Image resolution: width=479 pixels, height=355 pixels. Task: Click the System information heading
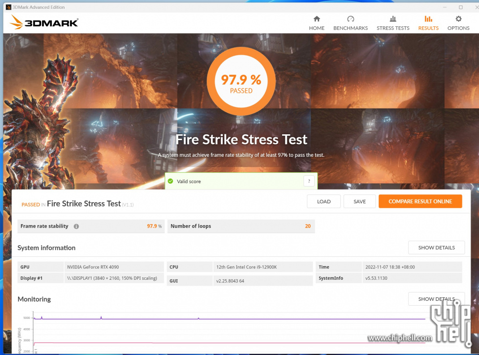(x=46, y=248)
